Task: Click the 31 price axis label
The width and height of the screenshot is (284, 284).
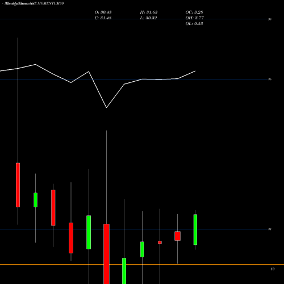Action: (270, 229)
